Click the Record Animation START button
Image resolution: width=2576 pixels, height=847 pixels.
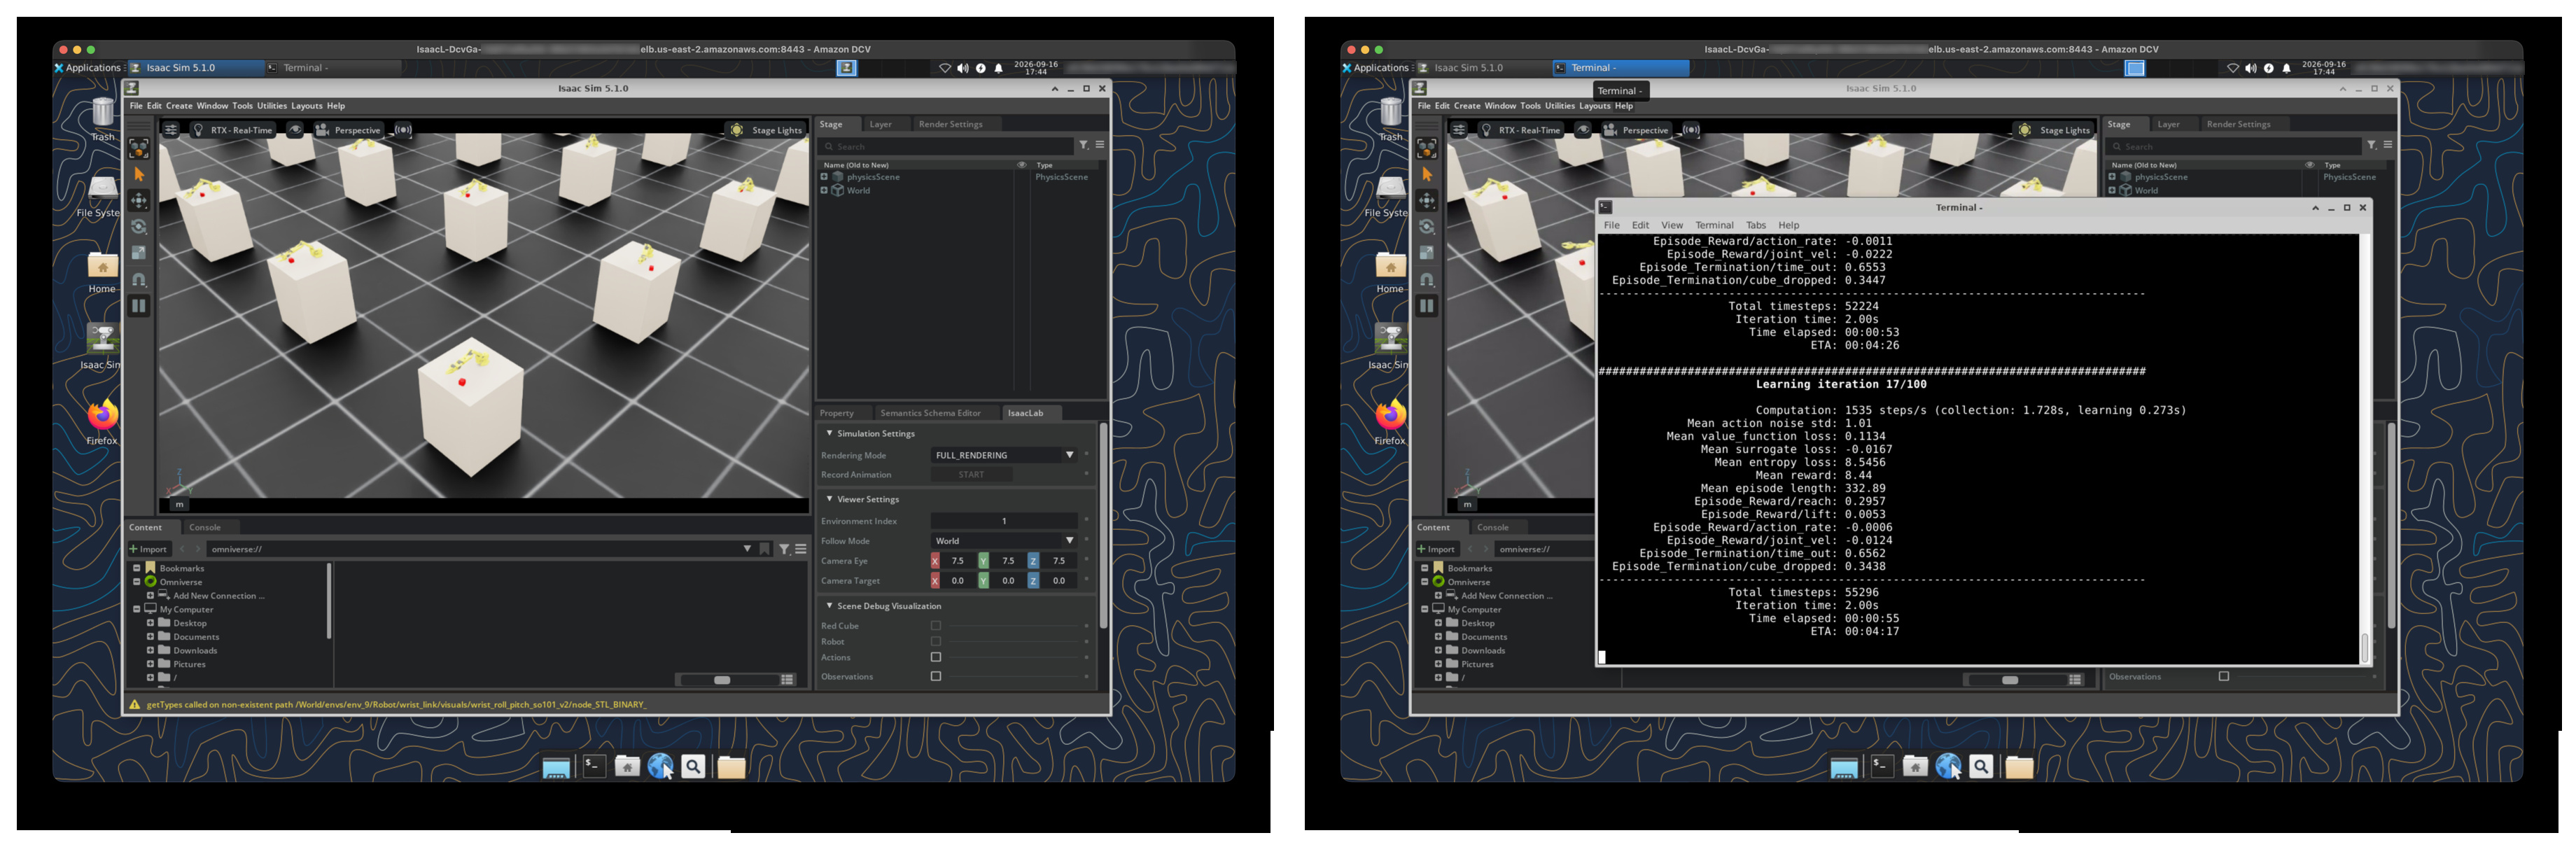[x=971, y=475]
